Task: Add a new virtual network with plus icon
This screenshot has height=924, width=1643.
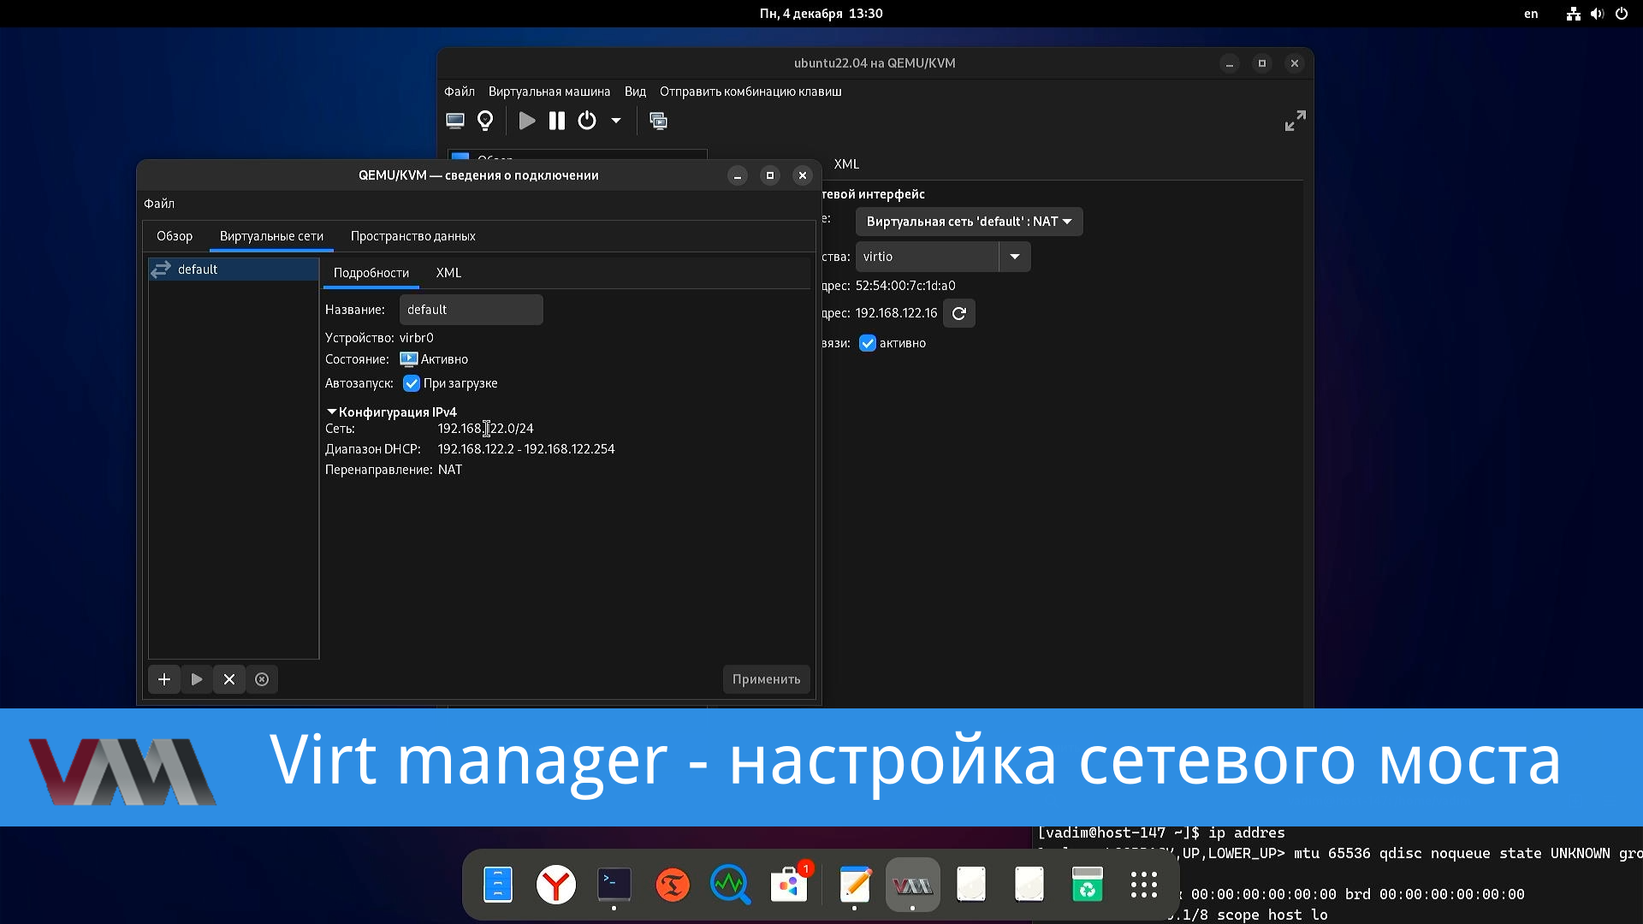Action: [x=163, y=678]
